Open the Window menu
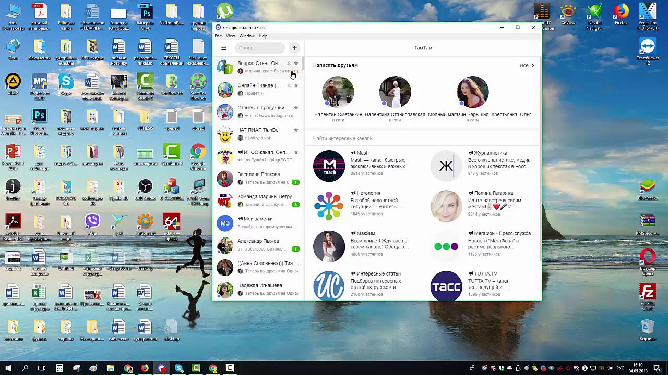The image size is (668, 375). pos(247,36)
